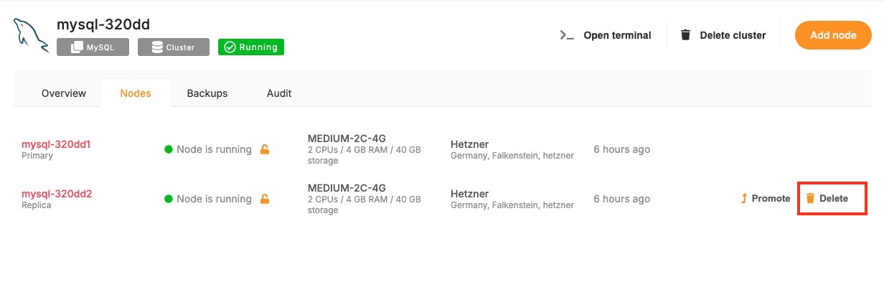The width and height of the screenshot is (884, 300).
Task: Click the Open terminal label
Action: pyautogui.click(x=617, y=35)
